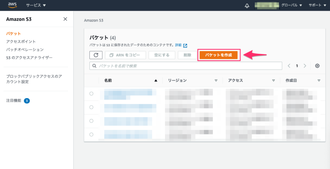The image size is (330, 169).
Task: Open the fourth blurred bucket name link
Action: [x=128, y=134]
